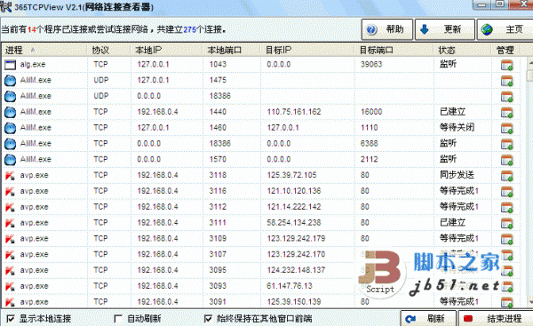The width and height of the screenshot is (533, 326).
Task: Select target IP 124.232.148.137
Action: (x=296, y=270)
